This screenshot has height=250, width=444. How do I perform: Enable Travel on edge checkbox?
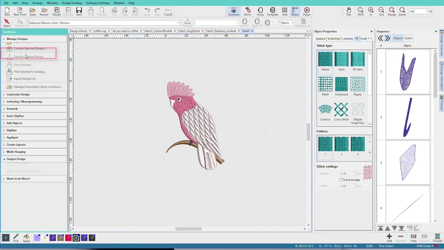point(341,180)
